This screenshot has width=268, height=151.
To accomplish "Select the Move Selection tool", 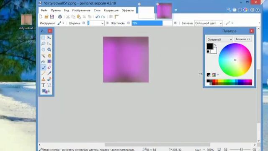I will tap(49, 44).
